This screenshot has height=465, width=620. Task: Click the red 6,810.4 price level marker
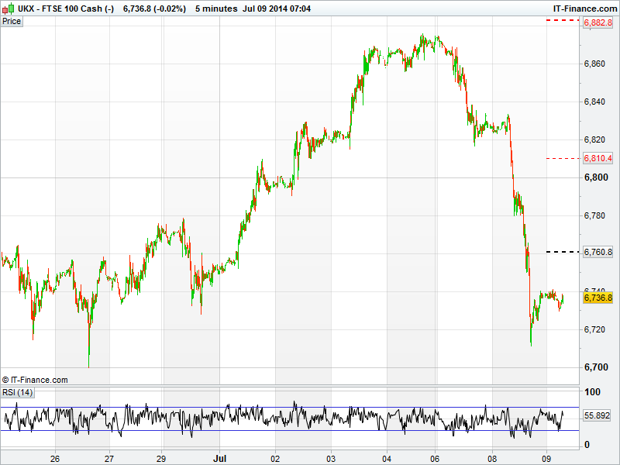(x=597, y=158)
